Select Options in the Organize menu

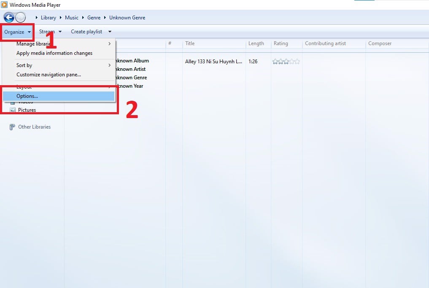pos(59,96)
